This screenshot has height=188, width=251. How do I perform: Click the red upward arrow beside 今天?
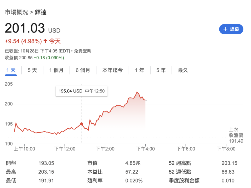[45, 41]
